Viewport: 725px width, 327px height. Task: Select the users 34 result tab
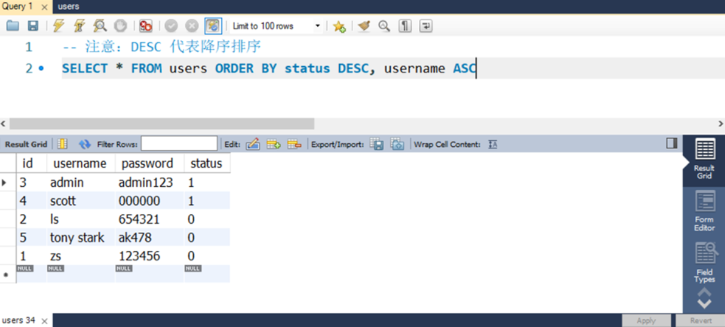pos(18,320)
